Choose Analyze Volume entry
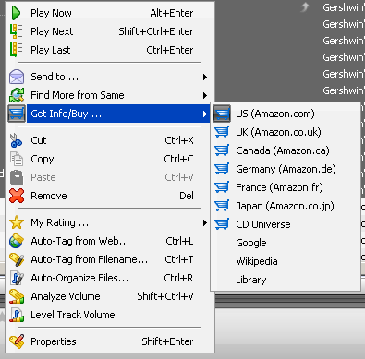The height and width of the screenshot is (359, 365). click(110, 296)
